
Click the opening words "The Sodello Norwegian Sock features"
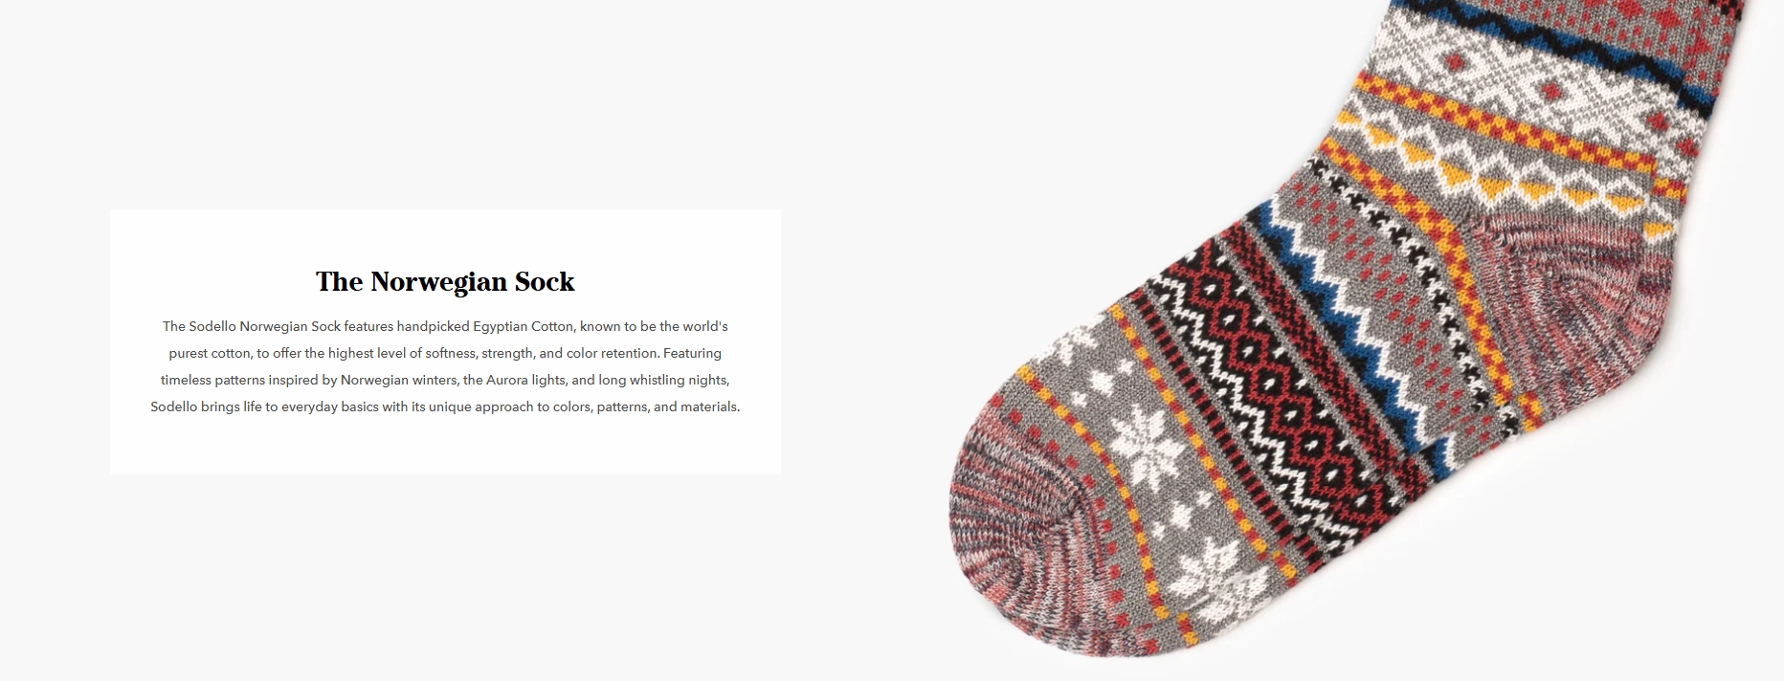pos(278,326)
